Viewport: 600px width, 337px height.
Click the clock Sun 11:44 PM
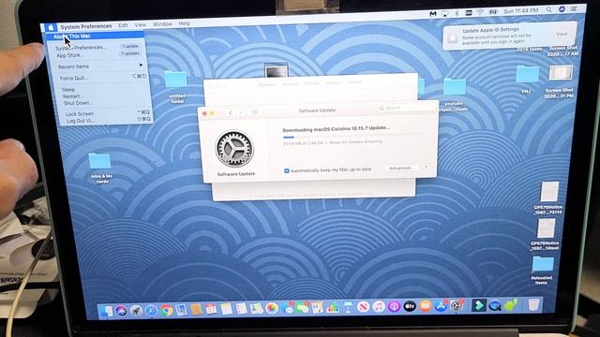point(521,11)
